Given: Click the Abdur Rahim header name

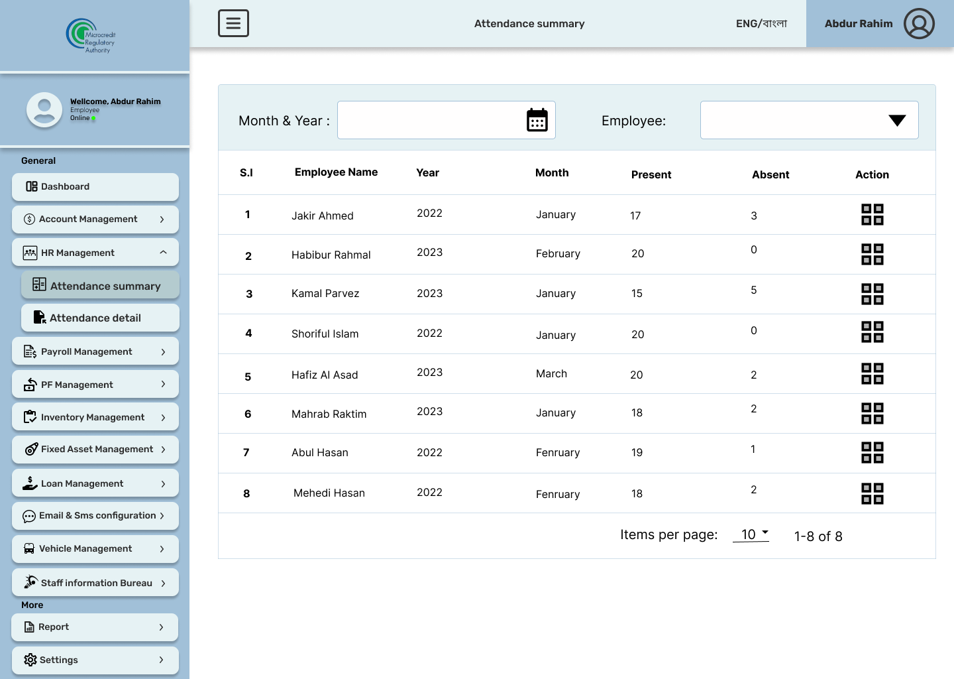Looking at the screenshot, I should (859, 23).
